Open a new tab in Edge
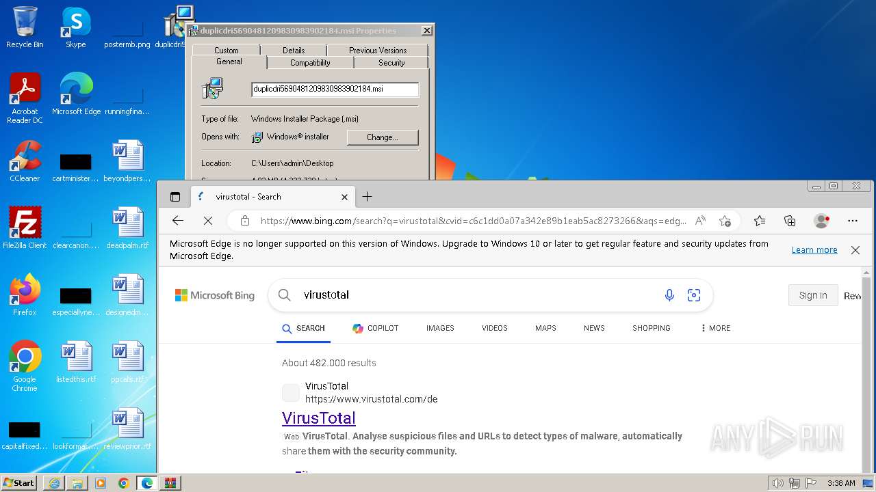The height and width of the screenshot is (492, 876). click(367, 197)
